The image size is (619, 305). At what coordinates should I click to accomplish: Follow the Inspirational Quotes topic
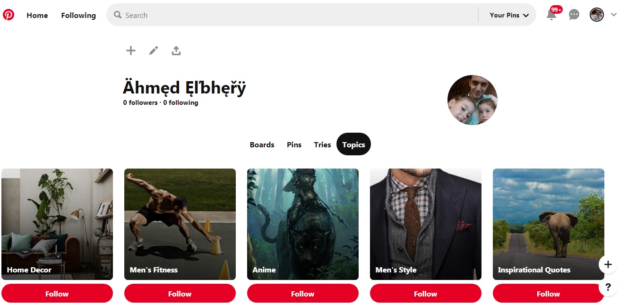[549, 294]
